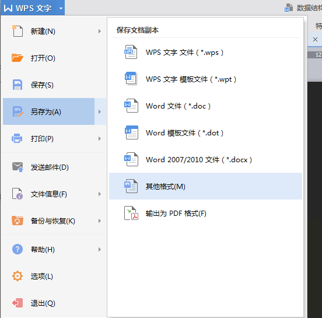Select 发送邮件(D) menu item
Viewport: 322px width, 318px height.
(54, 167)
